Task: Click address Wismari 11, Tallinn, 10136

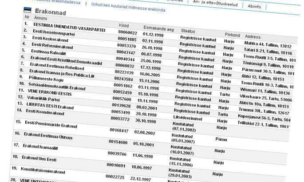Action: tap(265, 91)
